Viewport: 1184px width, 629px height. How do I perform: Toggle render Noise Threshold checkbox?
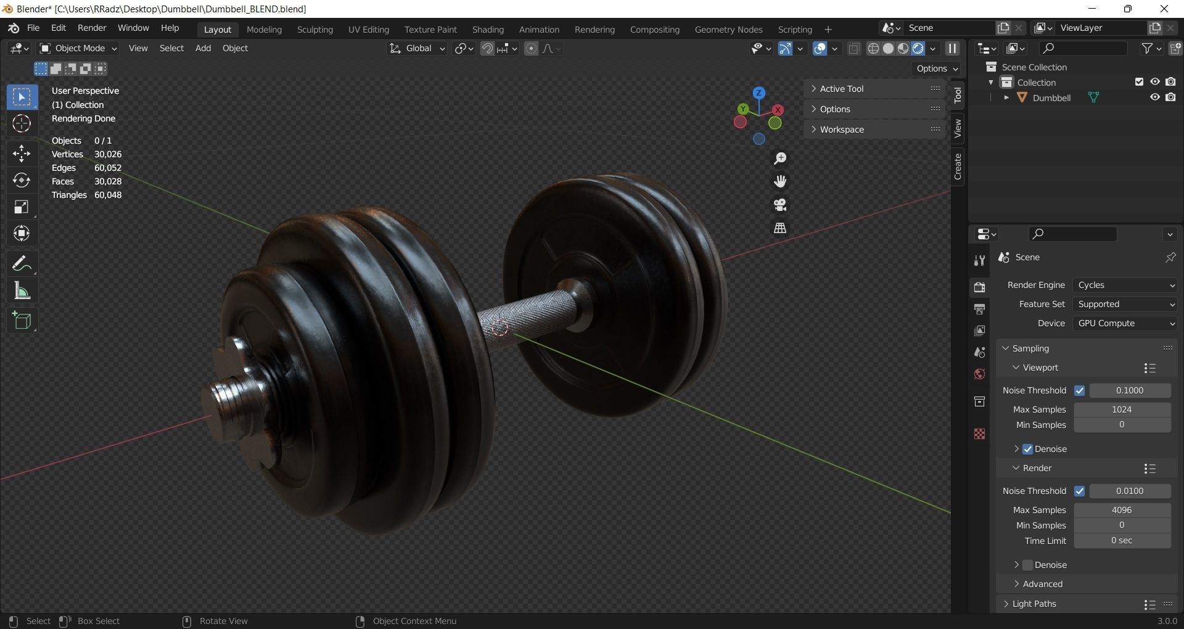[x=1079, y=491]
